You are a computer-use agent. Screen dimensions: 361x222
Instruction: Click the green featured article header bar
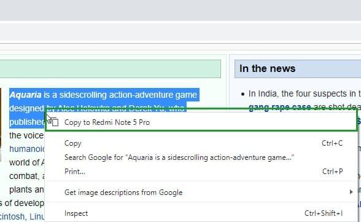[x=110, y=69]
